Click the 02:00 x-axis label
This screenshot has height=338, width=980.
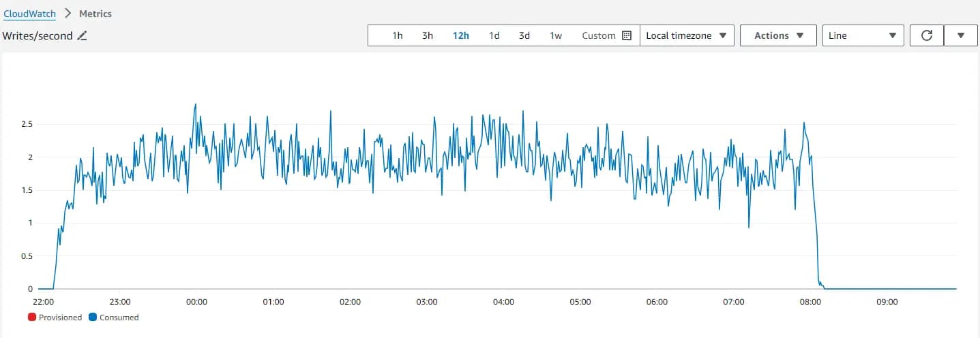[350, 302]
